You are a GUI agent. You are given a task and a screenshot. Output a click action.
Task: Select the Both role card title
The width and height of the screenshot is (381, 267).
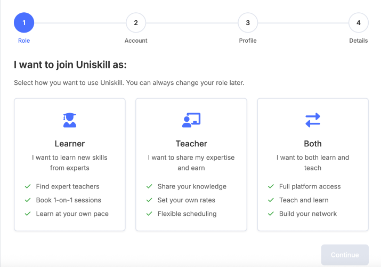click(x=313, y=144)
